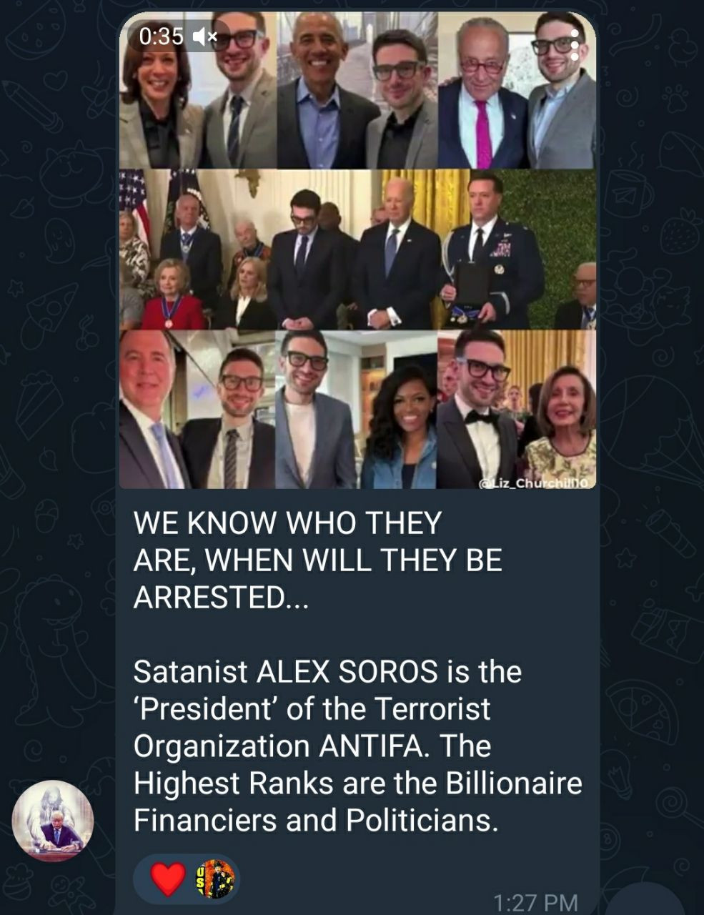Select the "WE KNOW WHO THEY ARE" caption line

(287, 523)
